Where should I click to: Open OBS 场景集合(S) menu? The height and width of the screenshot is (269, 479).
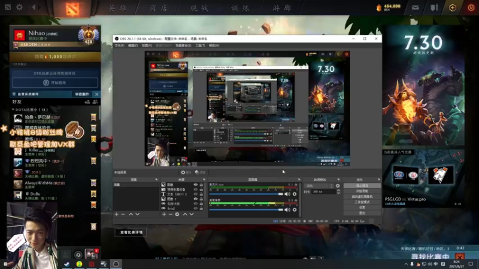point(183,45)
